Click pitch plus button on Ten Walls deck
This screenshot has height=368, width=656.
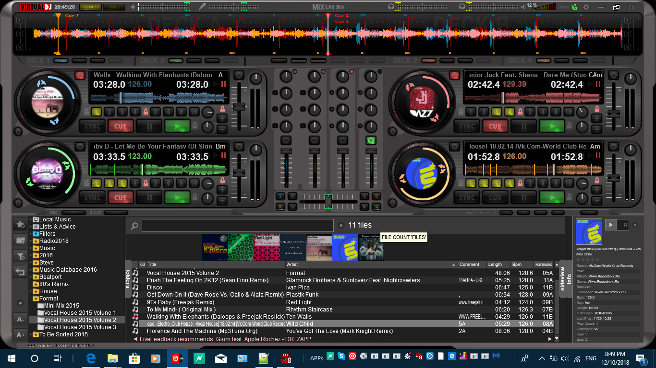[222, 118]
